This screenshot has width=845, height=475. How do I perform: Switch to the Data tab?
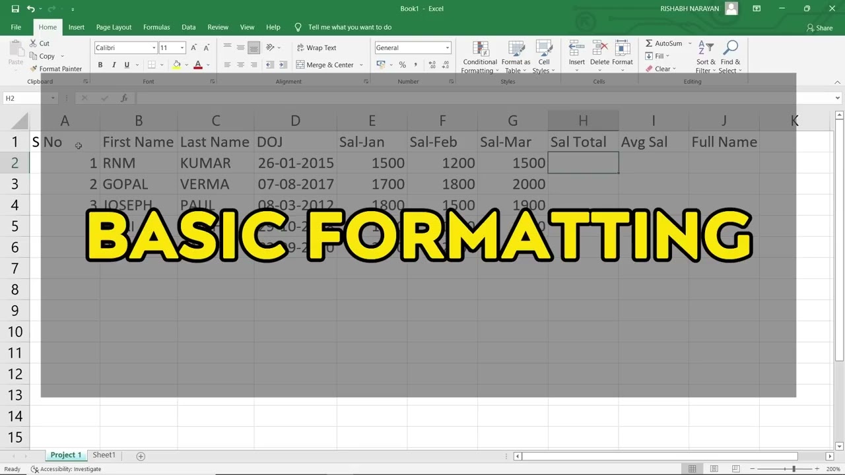[189, 27]
